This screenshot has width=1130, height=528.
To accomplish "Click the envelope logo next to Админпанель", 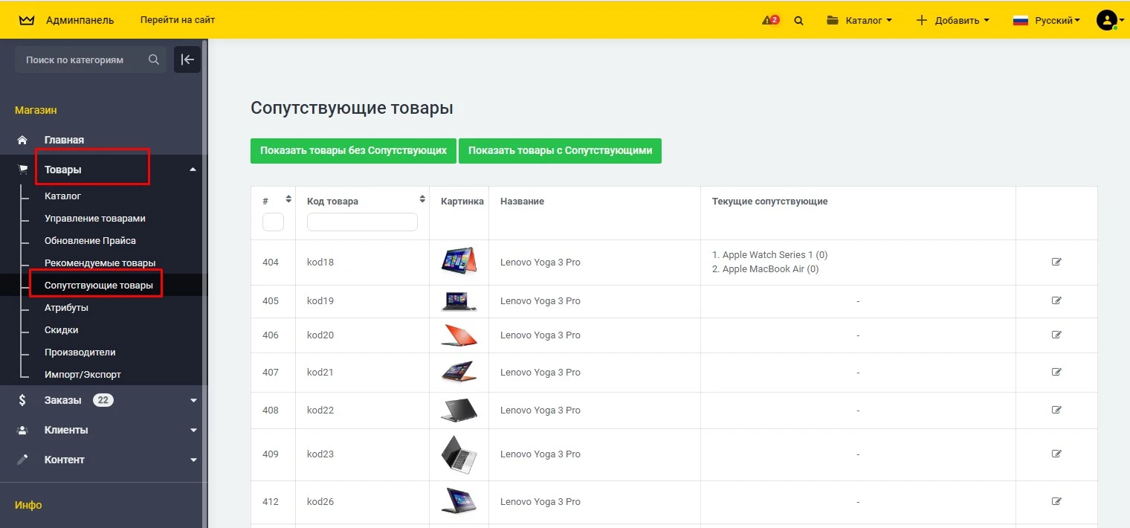I will 26,20.
